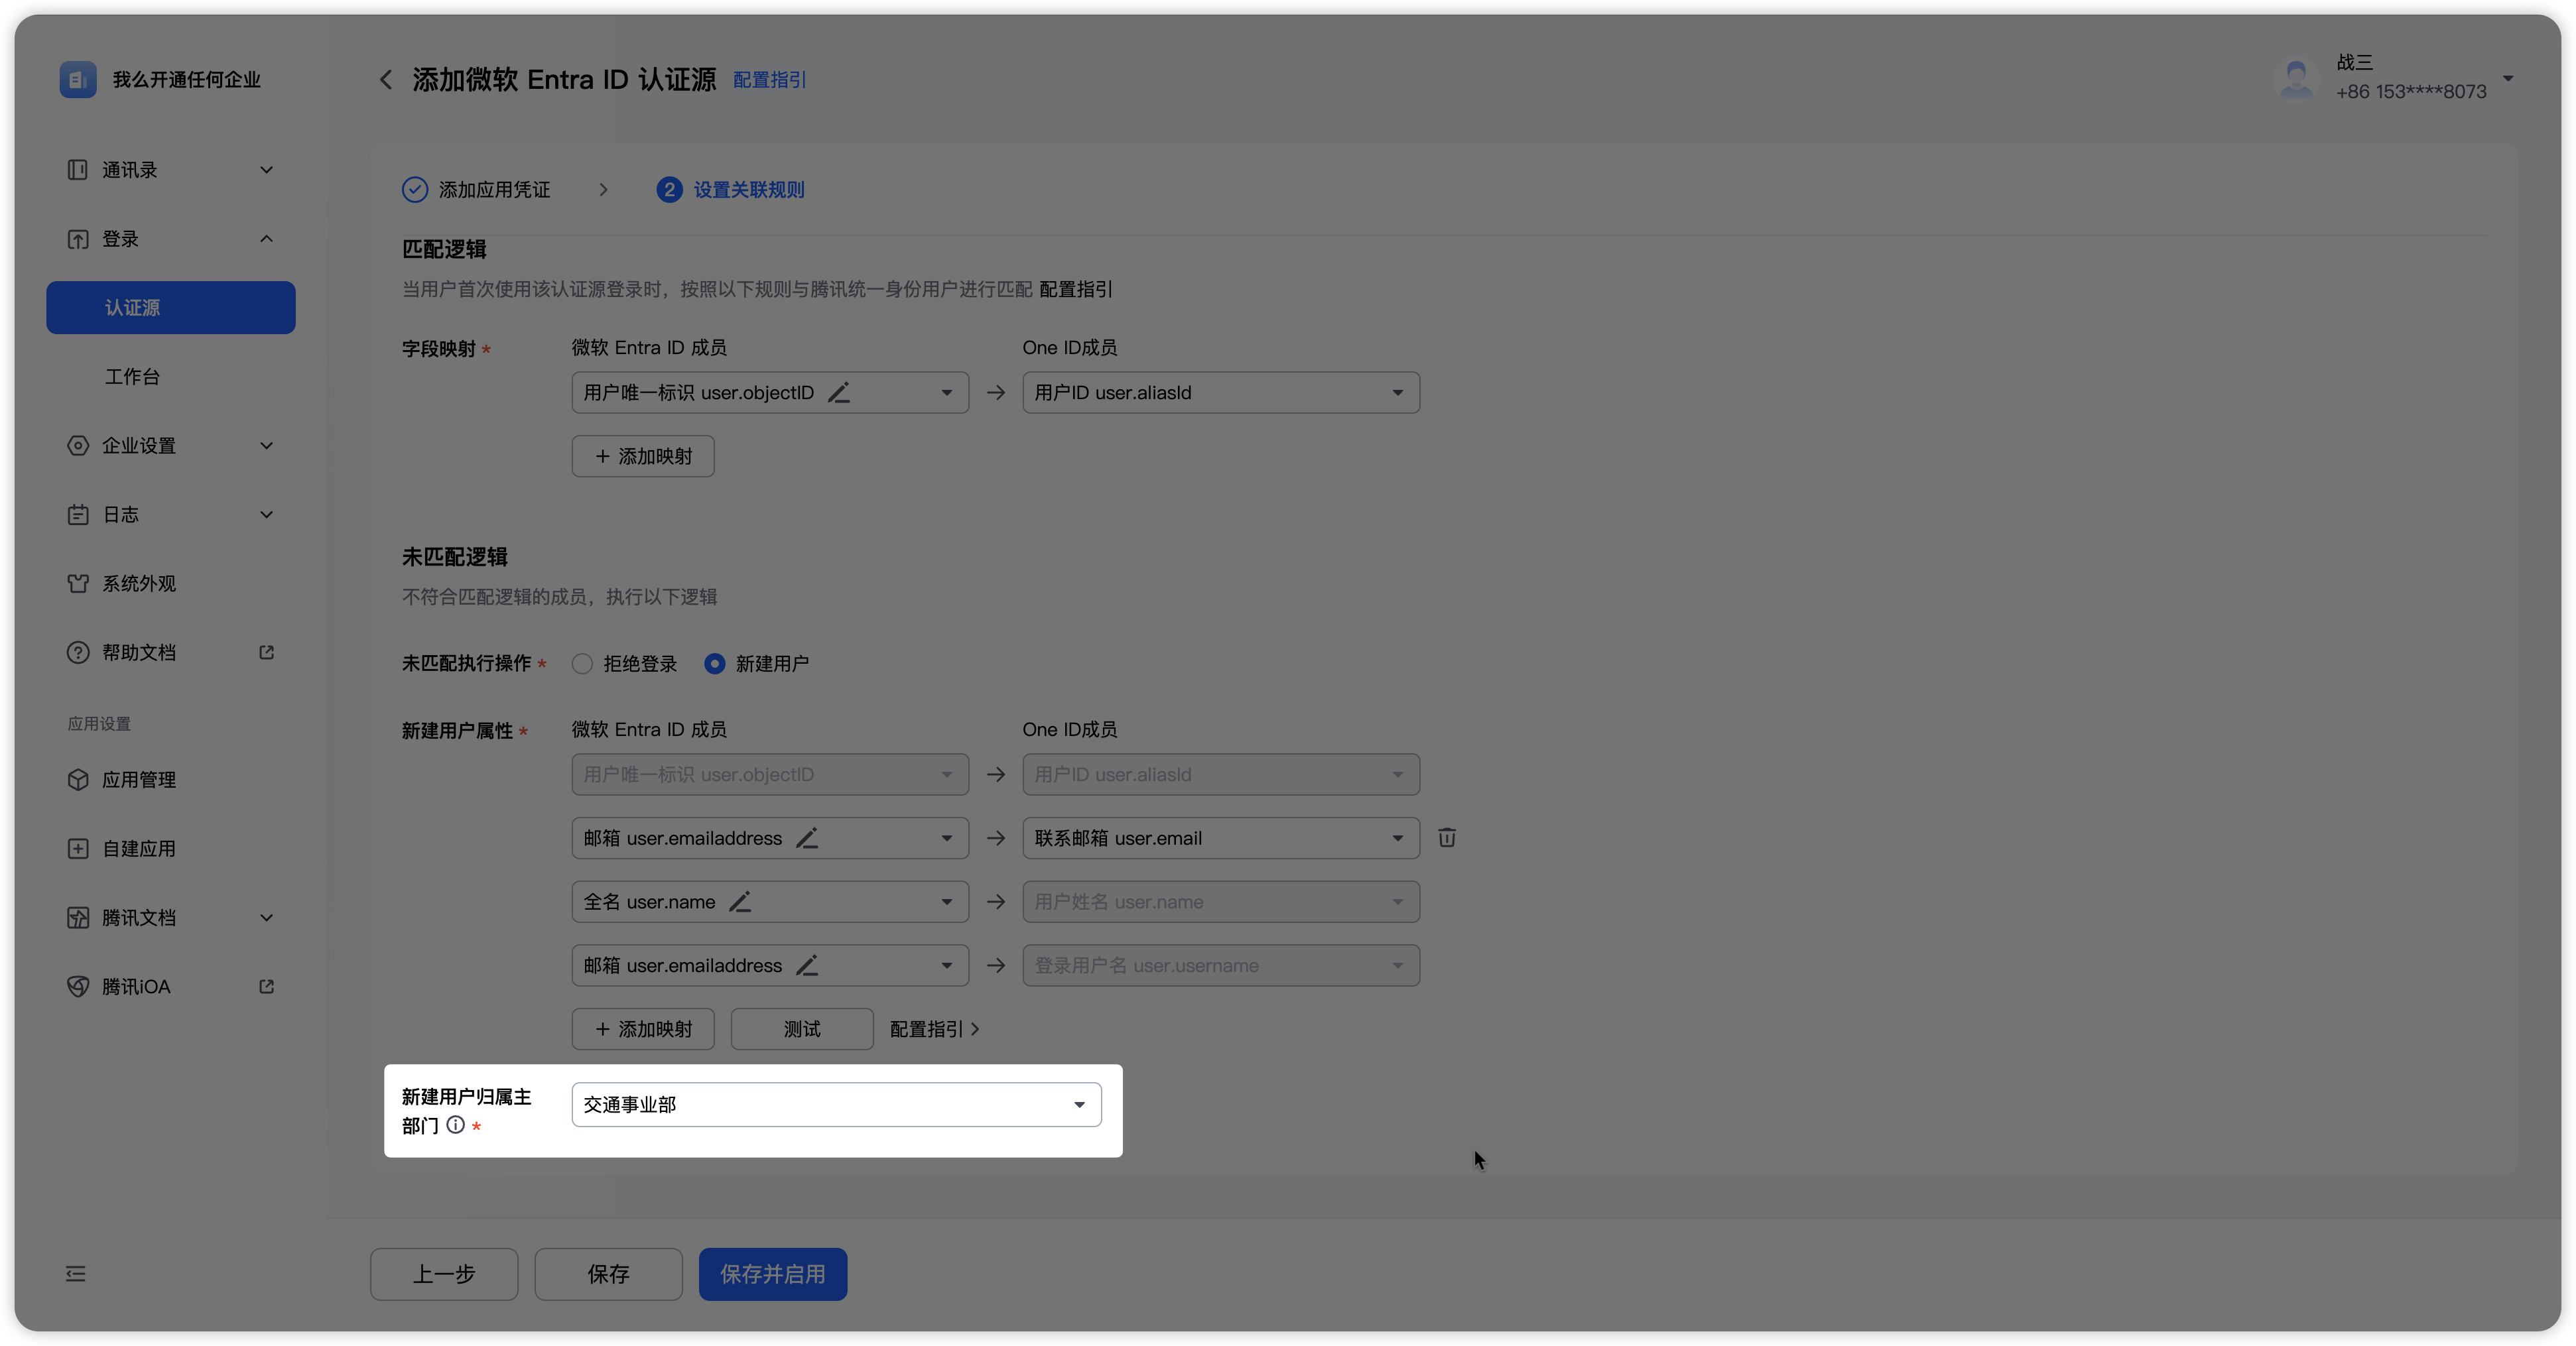Viewport: 2576px width, 1346px height.
Task: Click the 测试 button
Action: tap(801, 1029)
